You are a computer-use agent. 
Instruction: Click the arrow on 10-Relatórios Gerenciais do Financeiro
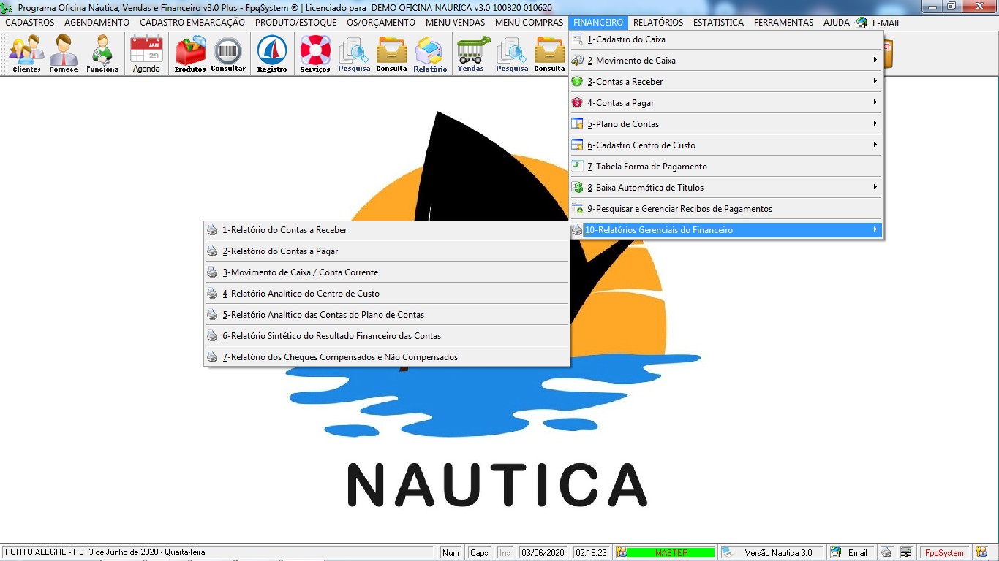point(875,230)
